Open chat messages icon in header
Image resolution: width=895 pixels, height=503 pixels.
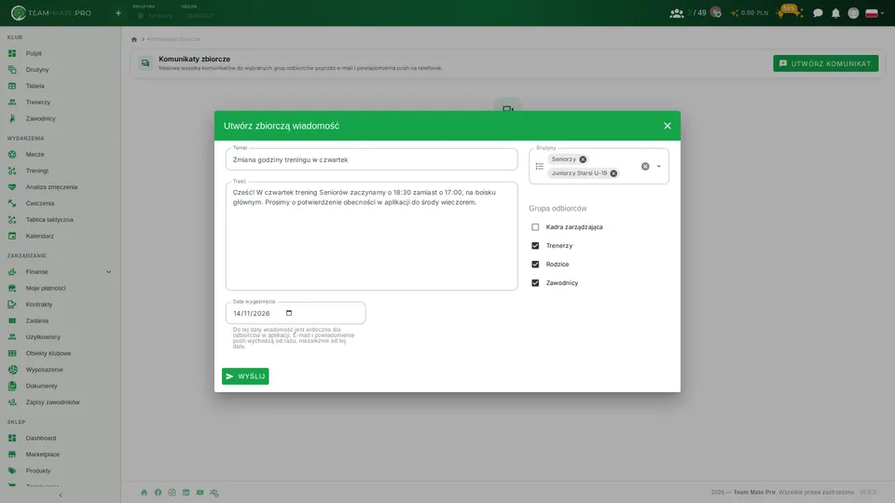point(818,13)
